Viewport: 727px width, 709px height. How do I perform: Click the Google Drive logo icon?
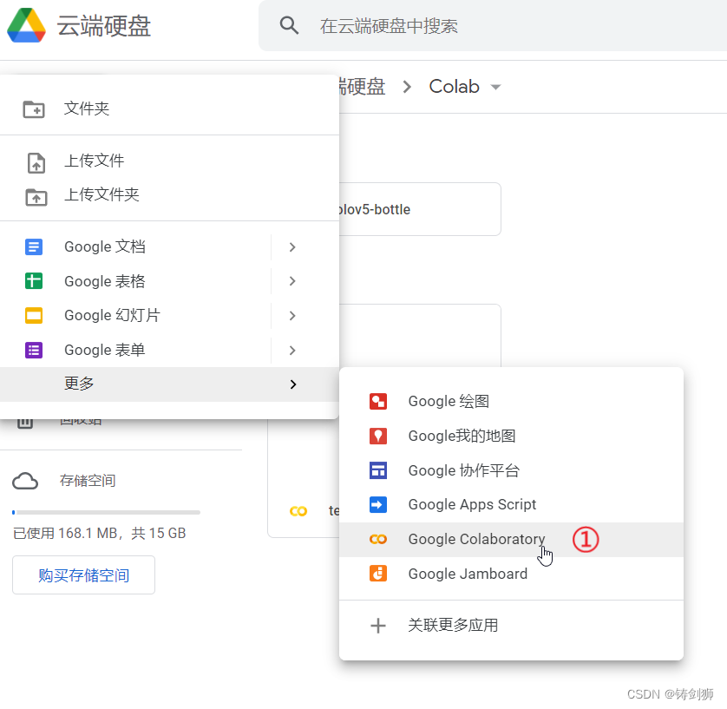click(26, 25)
